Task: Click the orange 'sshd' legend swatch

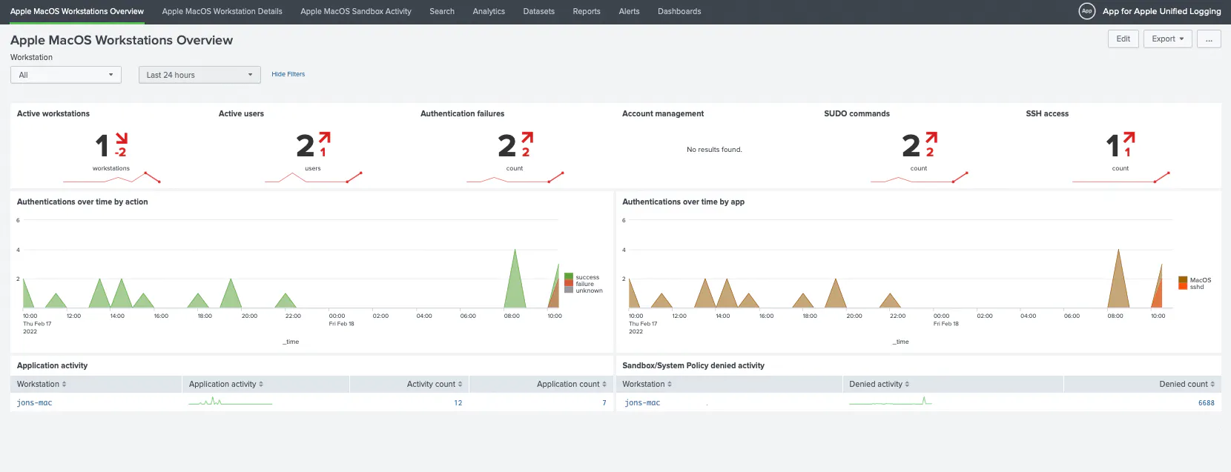Action: tap(1183, 287)
